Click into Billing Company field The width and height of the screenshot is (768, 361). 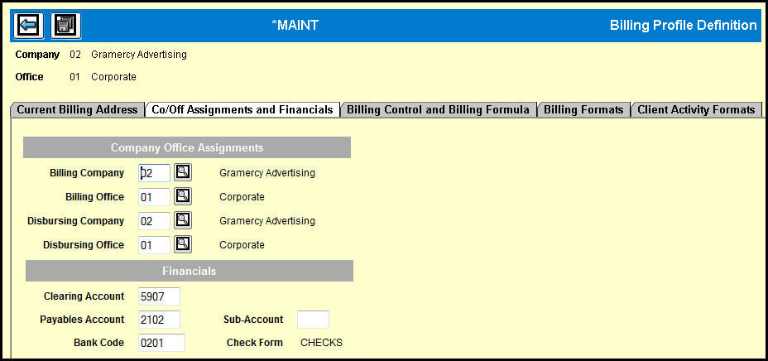point(154,173)
